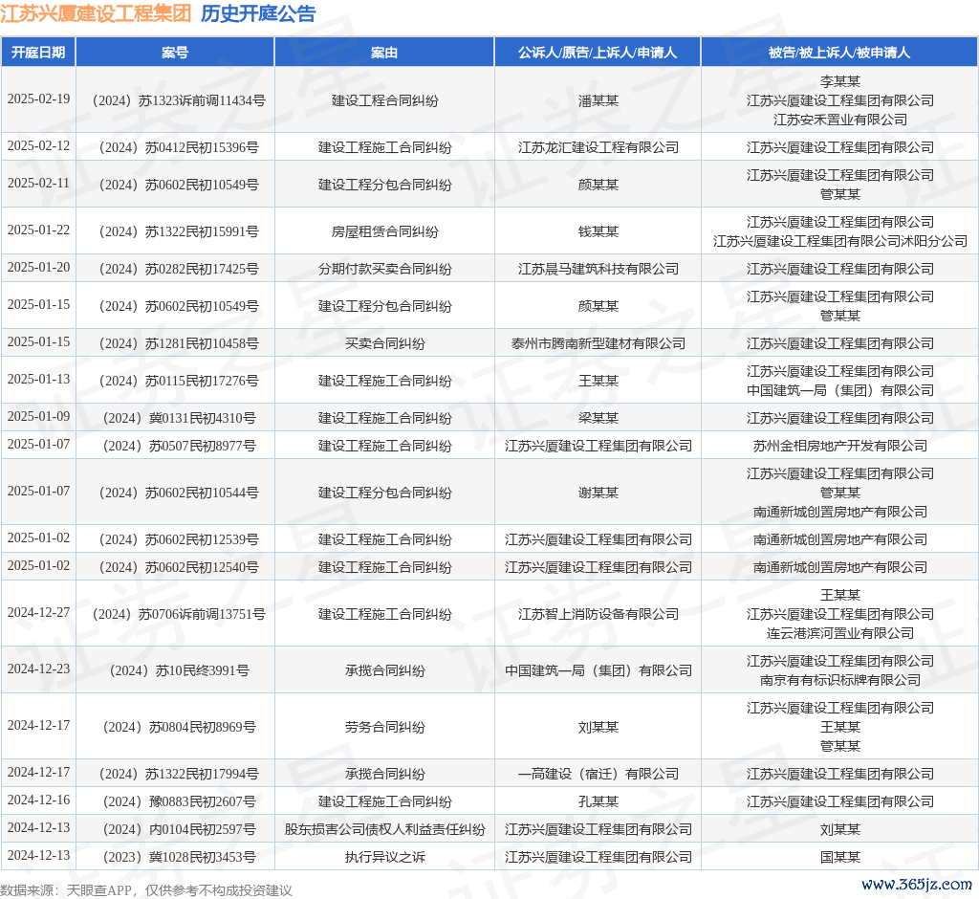
Task: Select case number 苏0282民初17425号
Action: 179,270
